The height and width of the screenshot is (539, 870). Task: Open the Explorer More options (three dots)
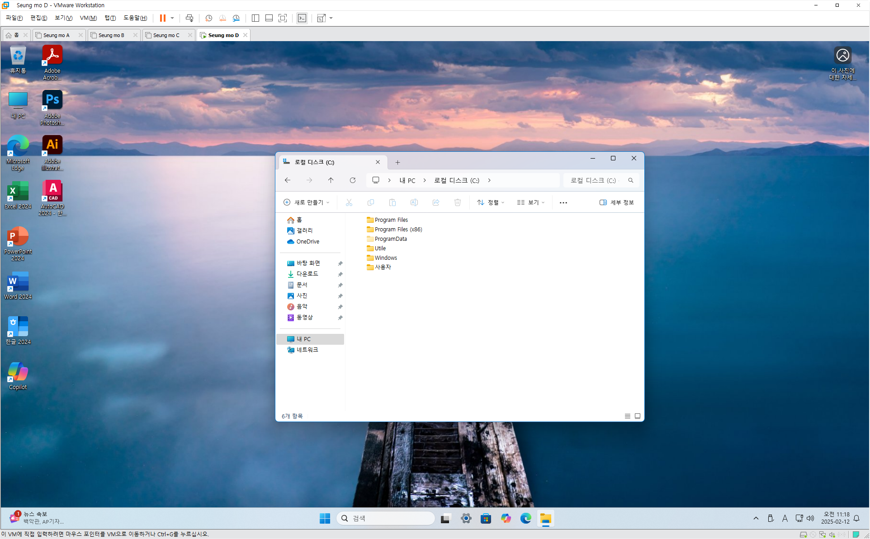click(x=563, y=202)
